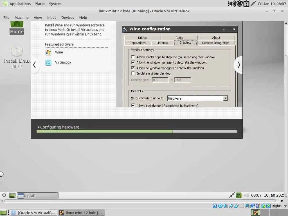Screen dimensions: 288x216
Task: Open the host System menu
Action: click(x=55, y=4)
